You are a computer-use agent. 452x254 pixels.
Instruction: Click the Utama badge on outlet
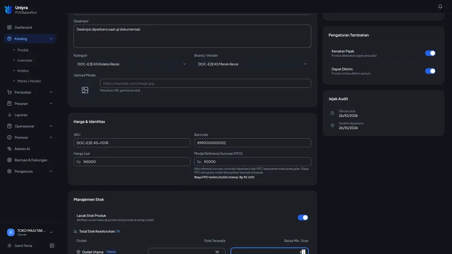(111, 252)
